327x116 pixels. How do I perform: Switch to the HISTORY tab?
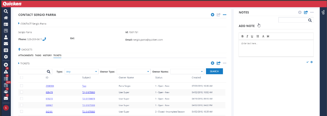click(47, 55)
